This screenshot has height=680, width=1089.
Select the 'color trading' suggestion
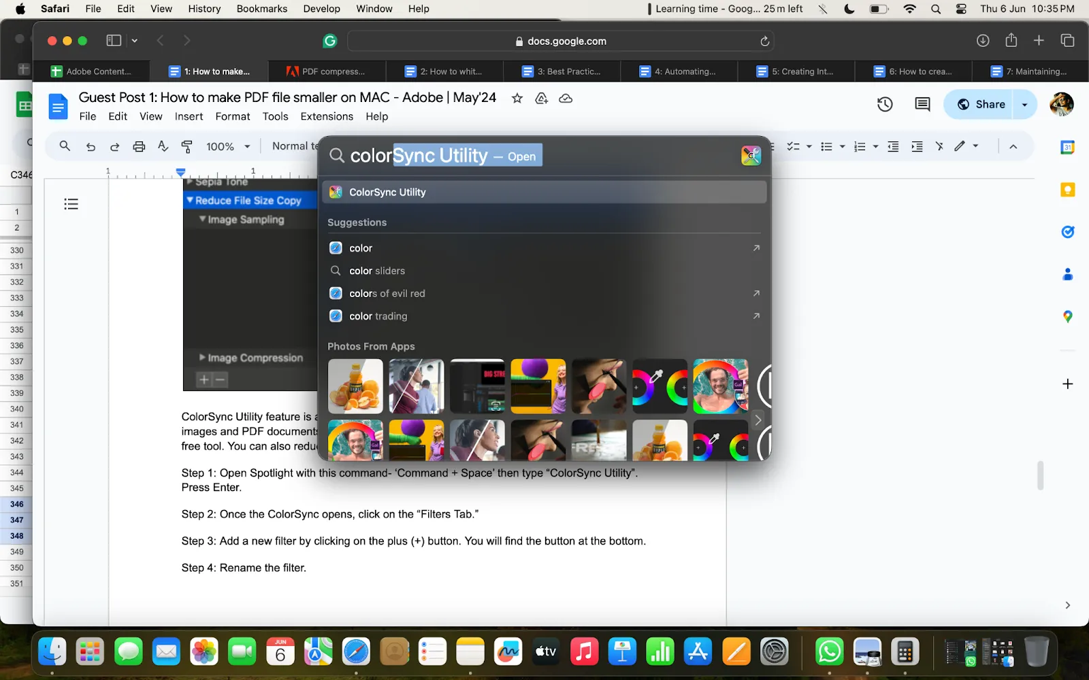[x=544, y=316]
